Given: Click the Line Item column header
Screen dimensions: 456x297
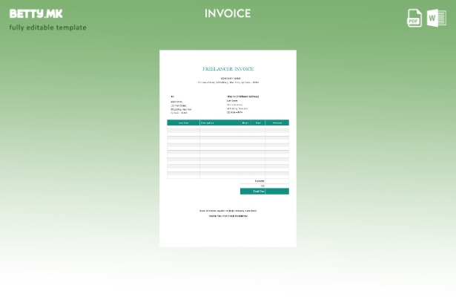Looking at the screenshot, I should [183, 123].
